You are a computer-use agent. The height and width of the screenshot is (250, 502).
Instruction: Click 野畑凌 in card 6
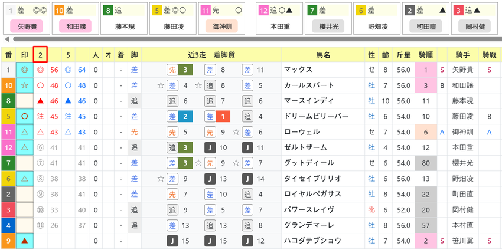tap(377, 27)
